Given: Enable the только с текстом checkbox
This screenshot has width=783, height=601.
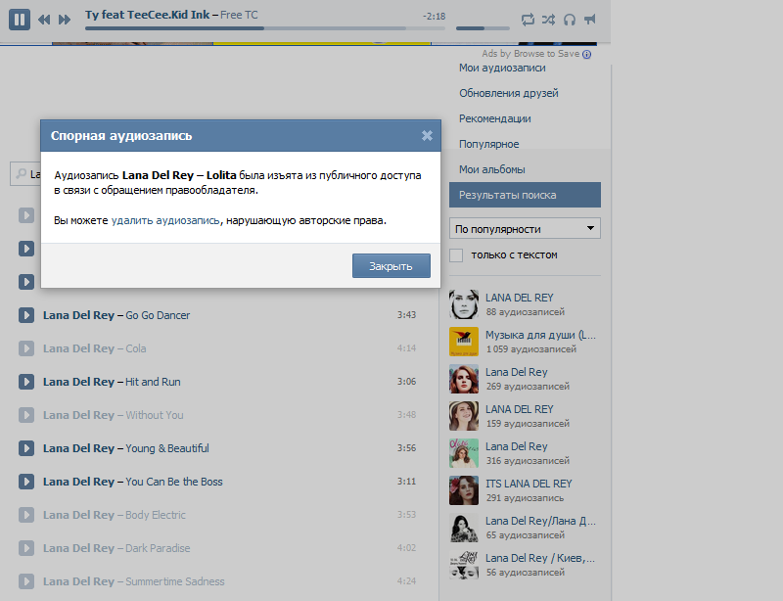Looking at the screenshot, I should click(456, 255).
